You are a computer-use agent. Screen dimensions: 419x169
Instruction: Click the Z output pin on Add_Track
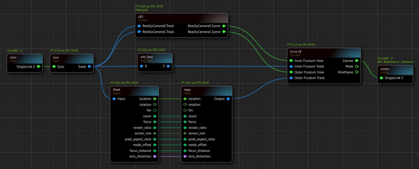[168, 66]
